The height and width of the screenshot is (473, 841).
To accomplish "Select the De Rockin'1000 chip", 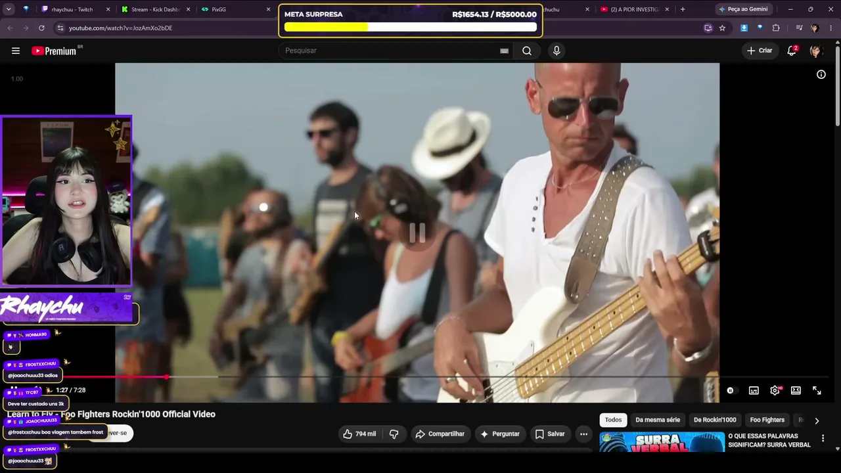I will click(x=715, y=420).
